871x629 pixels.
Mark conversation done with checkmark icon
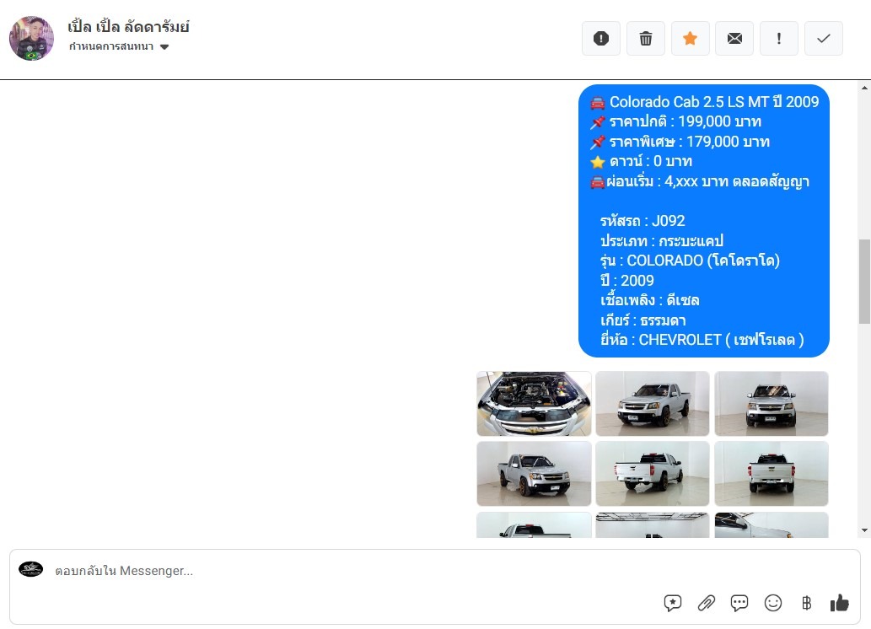tap(823, 38)
